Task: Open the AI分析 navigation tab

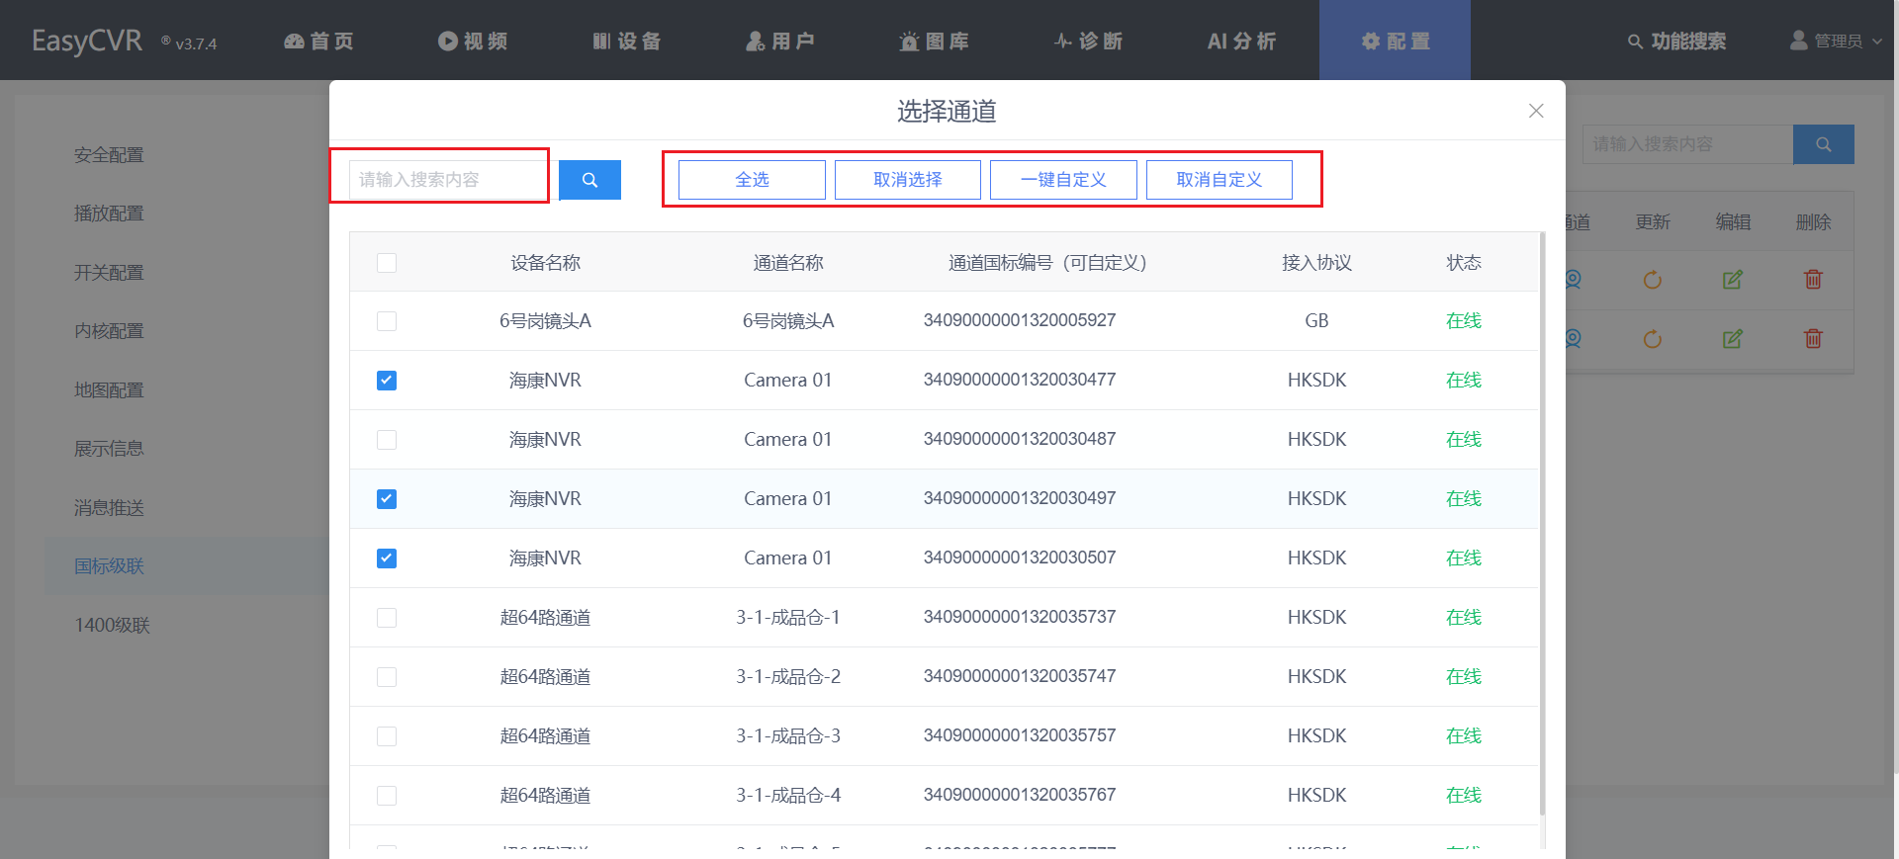Action: 1241,41
